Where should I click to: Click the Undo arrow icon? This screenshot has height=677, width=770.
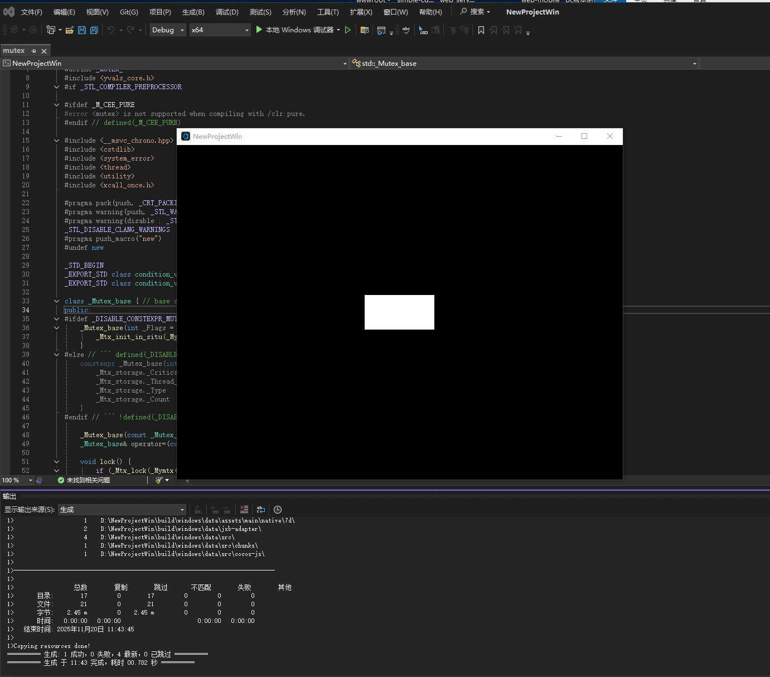[x=111, y=30]
